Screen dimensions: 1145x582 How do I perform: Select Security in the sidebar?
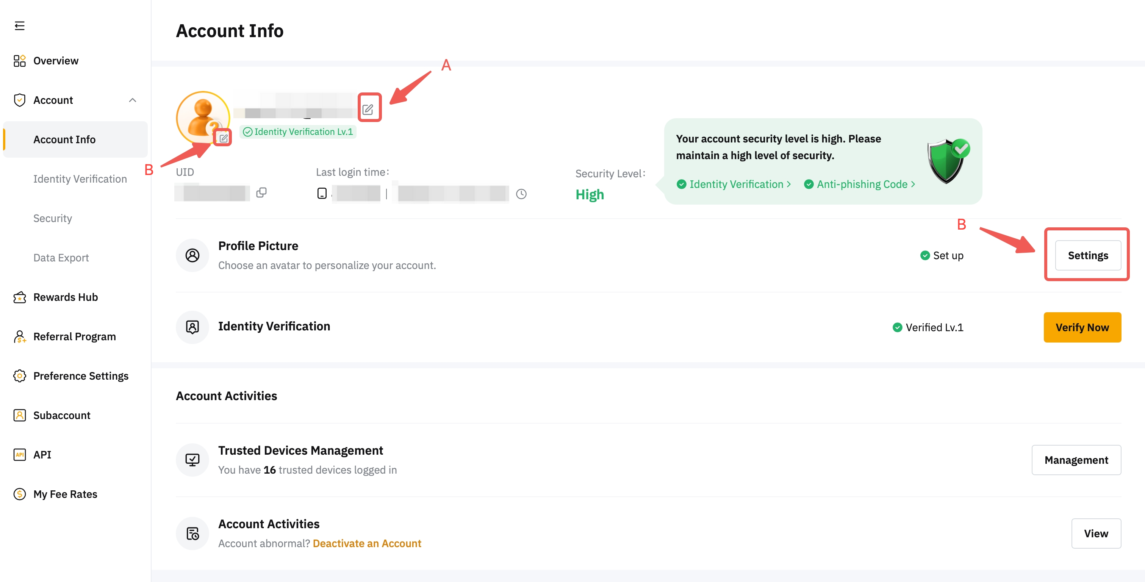tap(52, 218)
